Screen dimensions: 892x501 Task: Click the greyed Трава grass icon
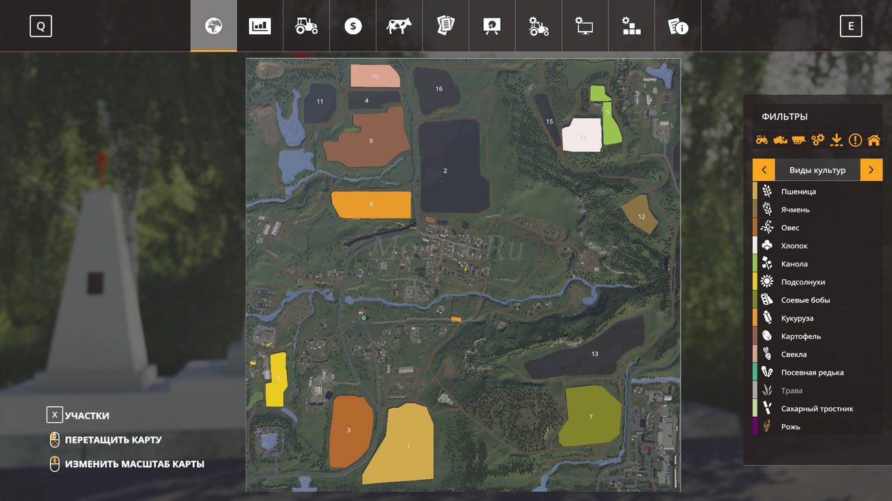[x=767, y=391]
